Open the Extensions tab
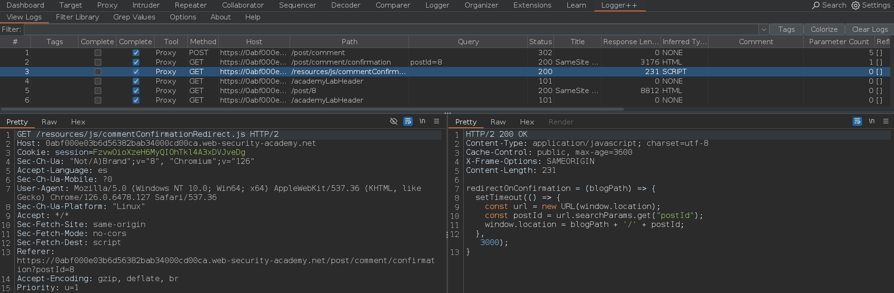Image resolution: width=894 pixels, height=293 pixels. point(532,5)
